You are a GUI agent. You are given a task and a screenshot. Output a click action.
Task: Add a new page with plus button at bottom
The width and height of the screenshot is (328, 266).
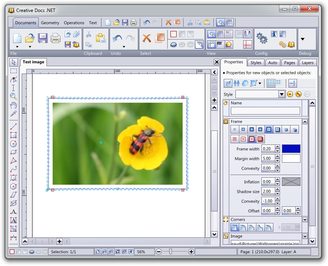pos(59,242)
